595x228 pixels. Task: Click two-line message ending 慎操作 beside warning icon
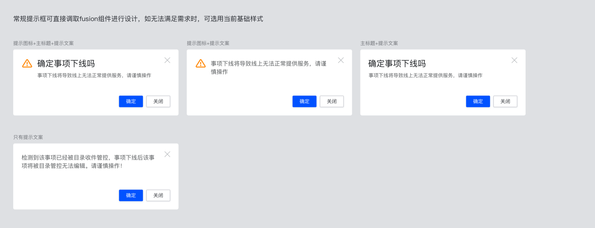point(269,68)
